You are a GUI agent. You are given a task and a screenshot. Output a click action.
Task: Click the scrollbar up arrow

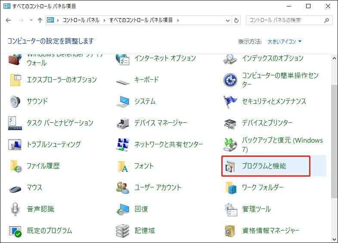tap(334, 58)
